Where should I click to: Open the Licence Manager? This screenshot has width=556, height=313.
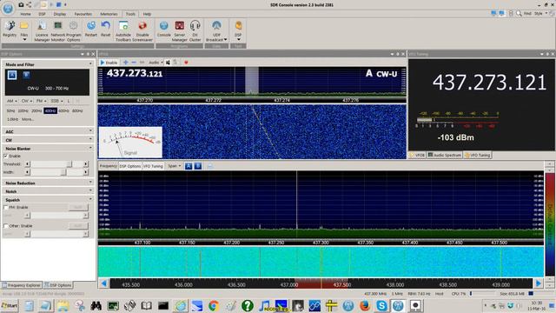point(42,31)
